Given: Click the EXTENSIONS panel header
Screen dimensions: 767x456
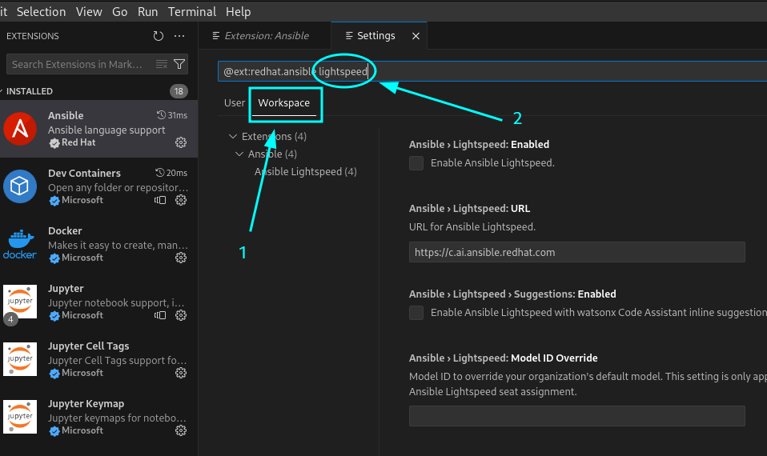Looking at the screenshot, I should [x=32, y=36].
